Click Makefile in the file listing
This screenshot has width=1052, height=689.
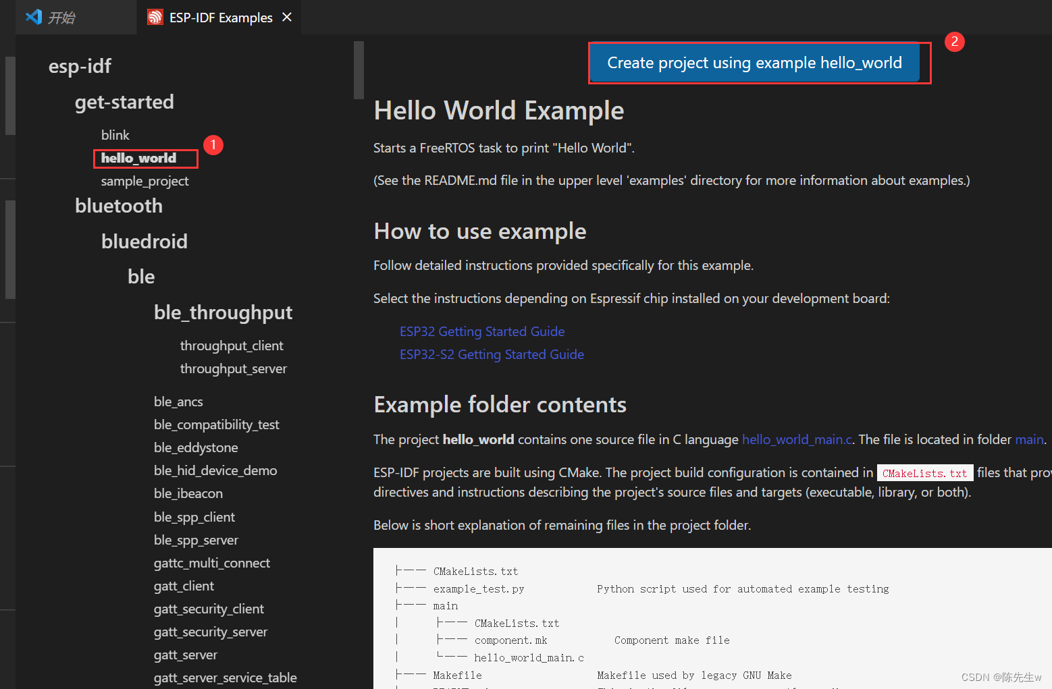click(457, 676)
